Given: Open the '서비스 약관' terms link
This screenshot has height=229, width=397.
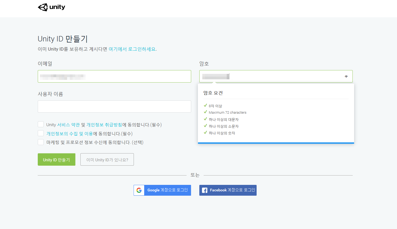Looking at the screenshot, I should coord(68,125).
